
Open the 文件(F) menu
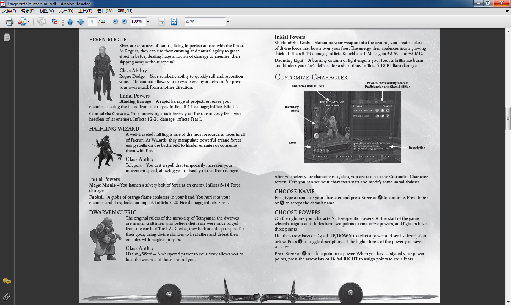coord(9,11)
